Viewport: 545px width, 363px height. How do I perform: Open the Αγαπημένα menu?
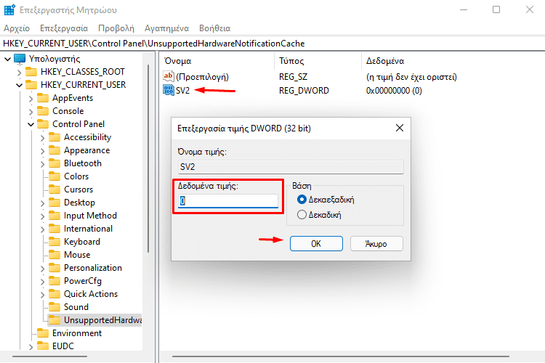click(167, 28)
